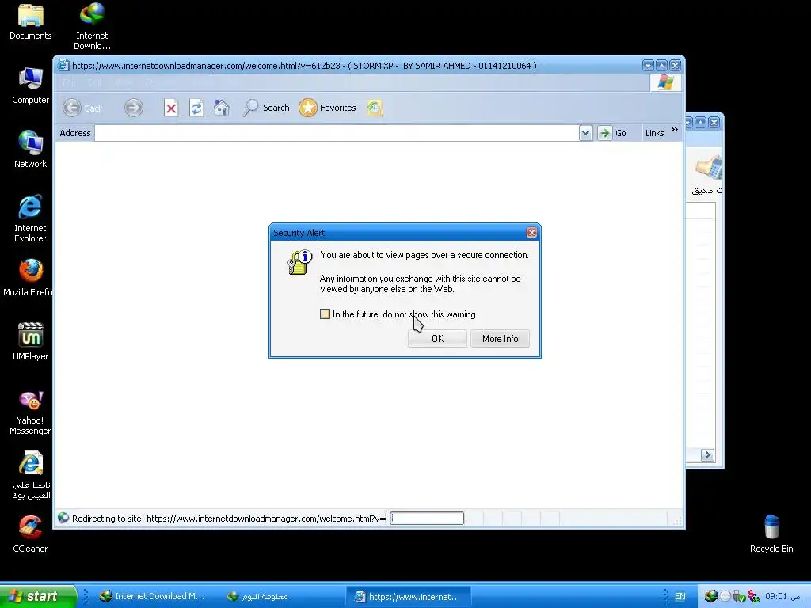
Task: Open browsing History from the toolbar icon
Action: tap(375, 108)
